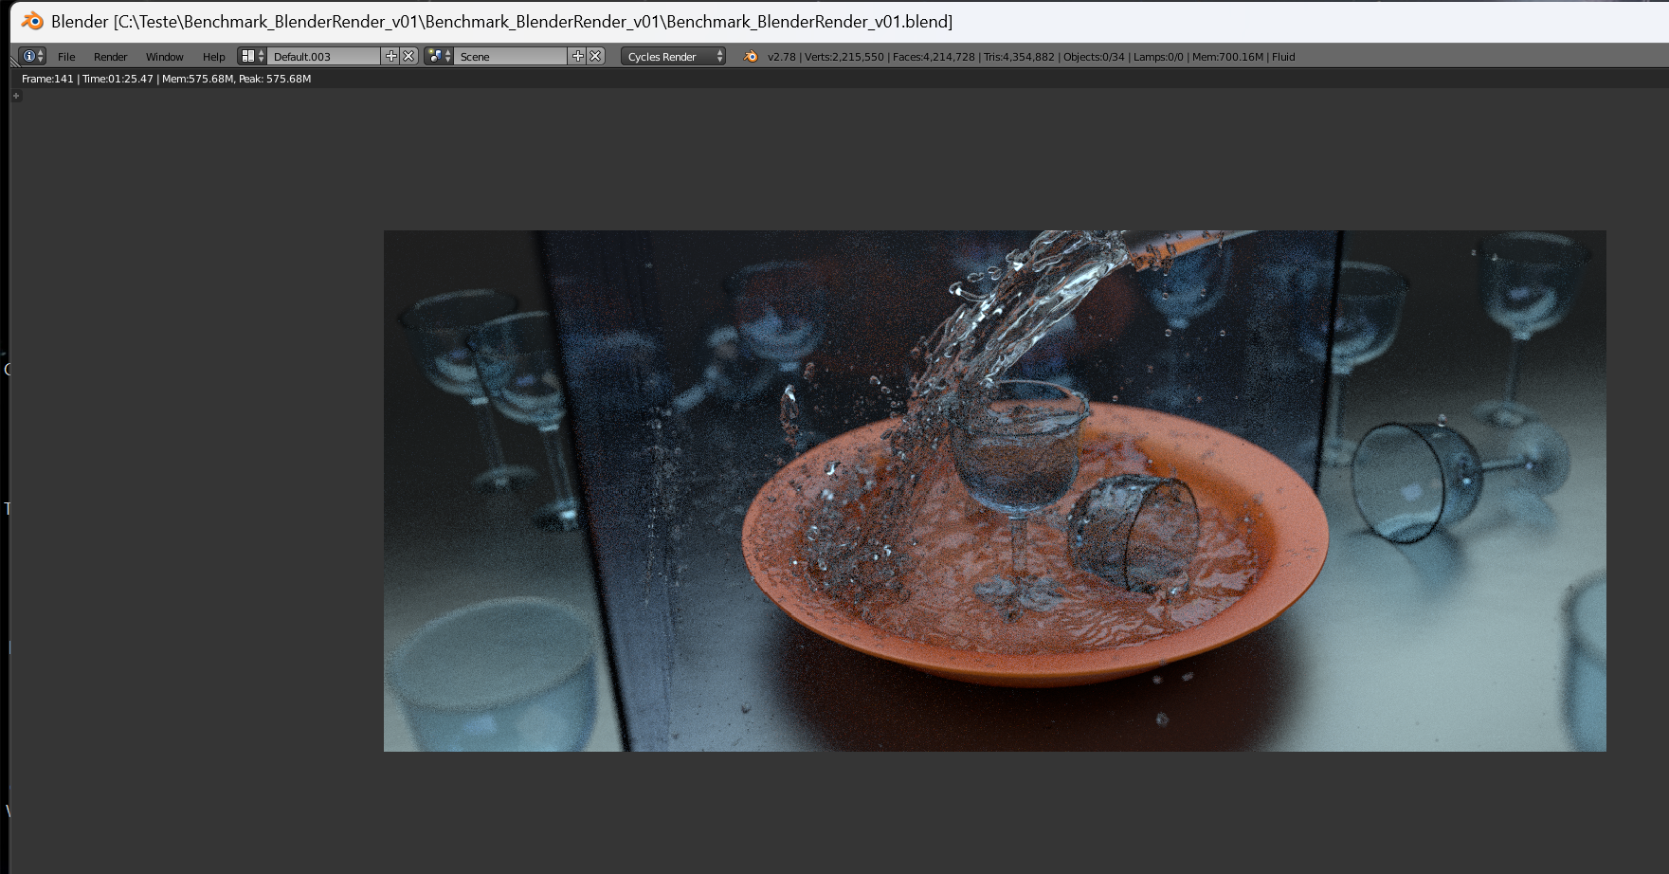This screenshot has height=874, width=1669.
Task: Click the render status line showing Frame:141
Action: [x=166, y=79]
